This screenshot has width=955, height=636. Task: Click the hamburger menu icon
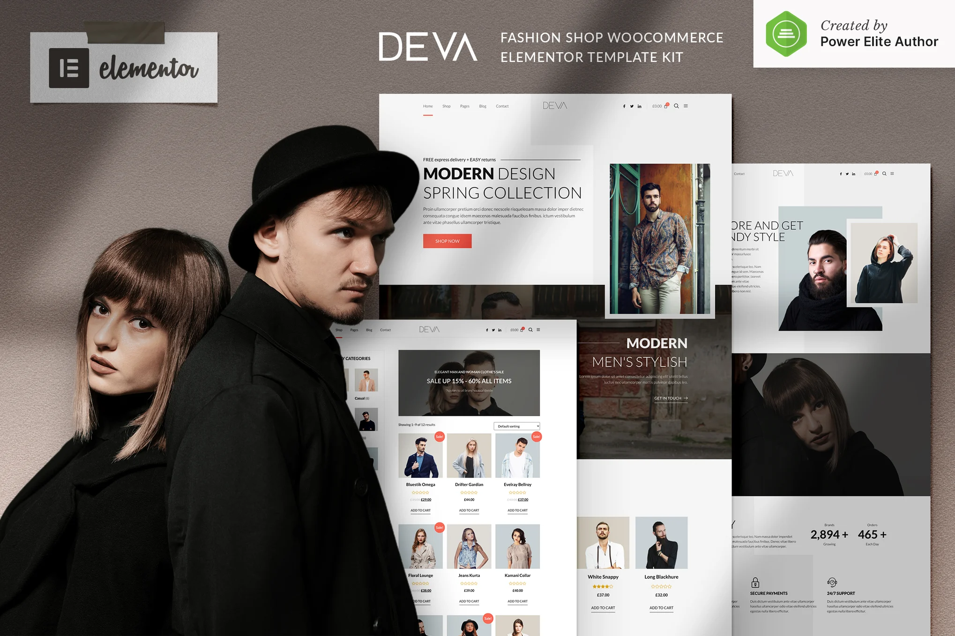tap(686, 107)
